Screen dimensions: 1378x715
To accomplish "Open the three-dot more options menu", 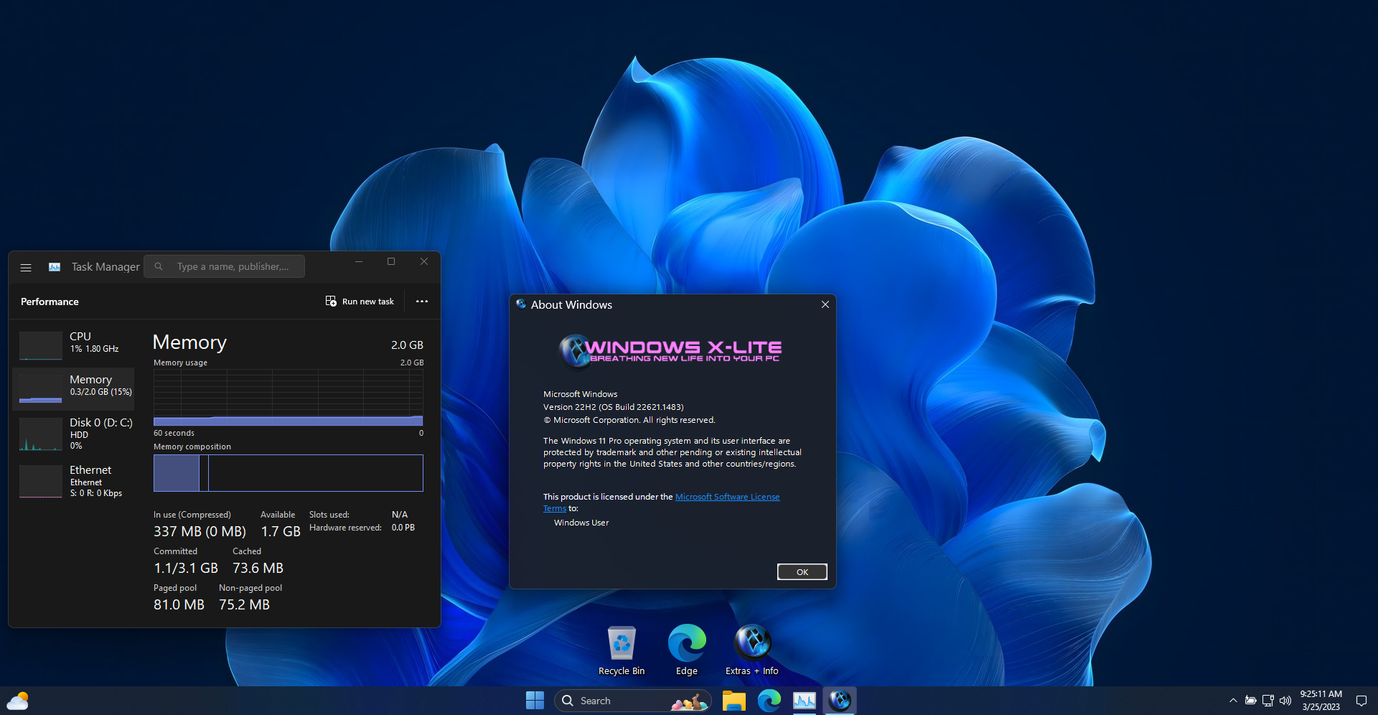I will tap(422, 302).
